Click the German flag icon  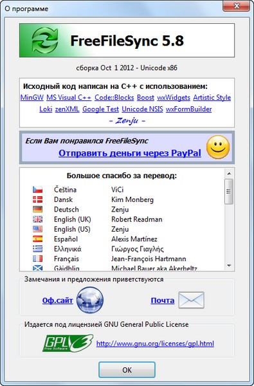click(38, 209)
